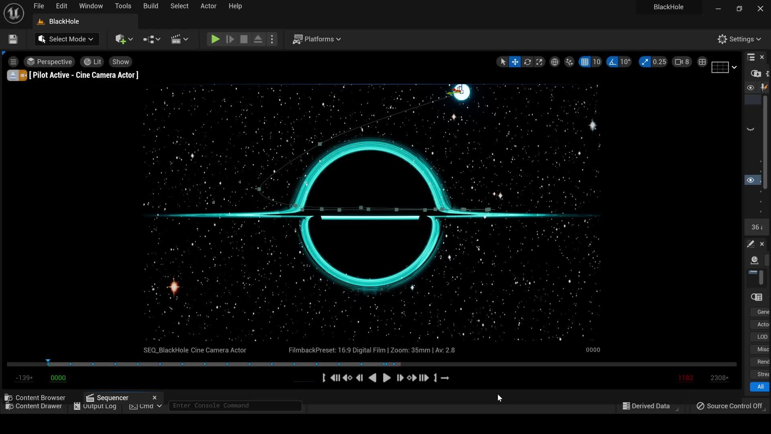Open the viewport hamburger menu
The width and height of the screenshot is (771, 434).
click(13, 61)
